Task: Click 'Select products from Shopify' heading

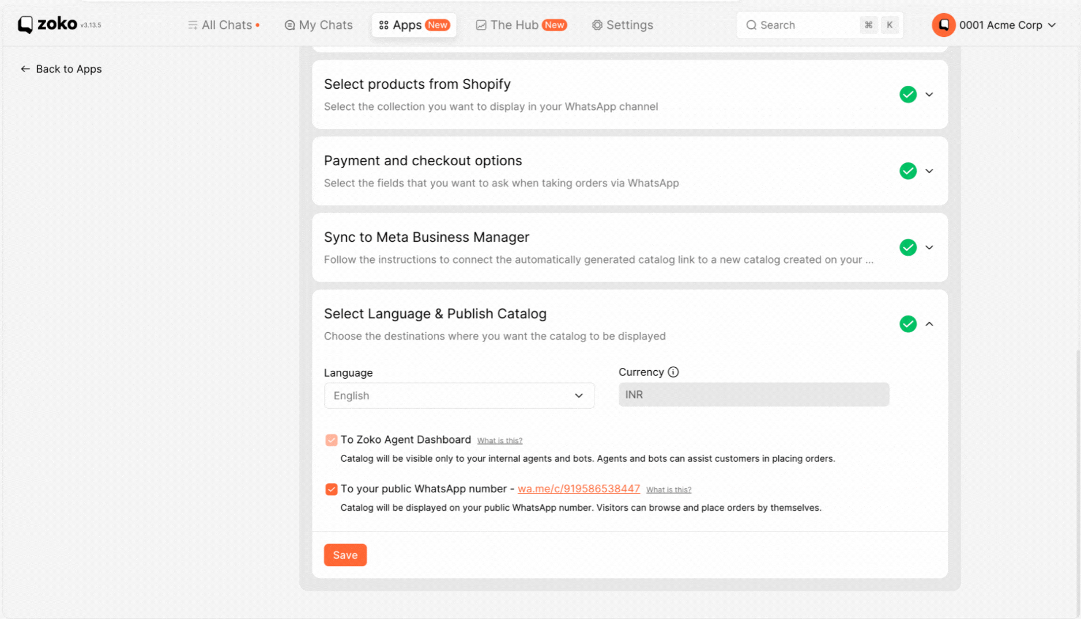Action: point(417,84)
